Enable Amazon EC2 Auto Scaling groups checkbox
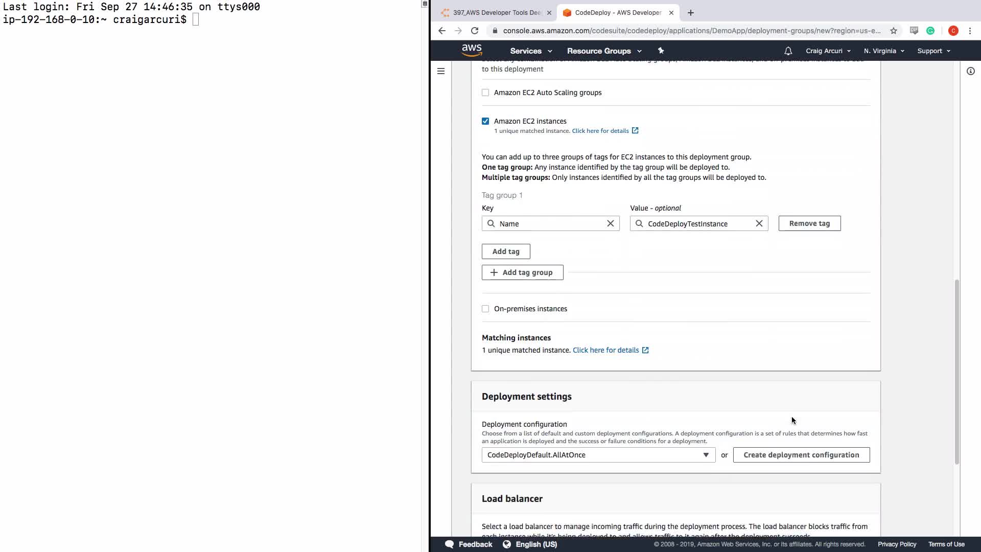 (485, 93)
